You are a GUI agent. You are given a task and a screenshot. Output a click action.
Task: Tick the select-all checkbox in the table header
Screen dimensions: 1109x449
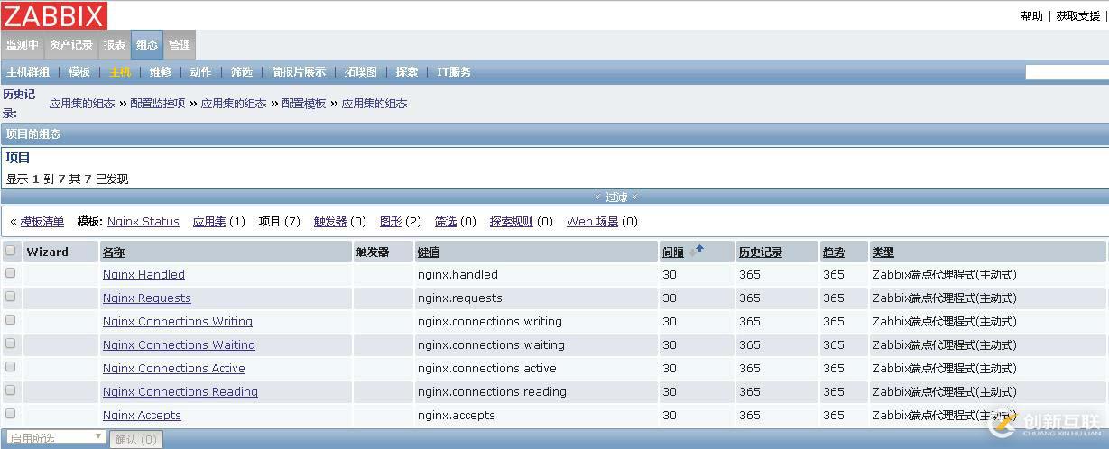[x=11, y=250]
